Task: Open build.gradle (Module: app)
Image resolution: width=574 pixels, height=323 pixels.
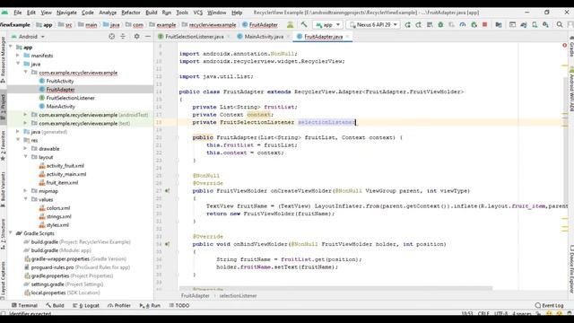Action: pyautogui.click(x=61, y=250)
